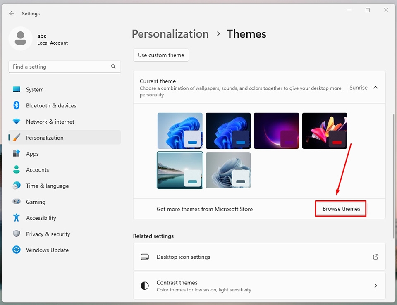Select Apps in the sidebar
This screenshot has height=305, width=397.
pos(65,153)
